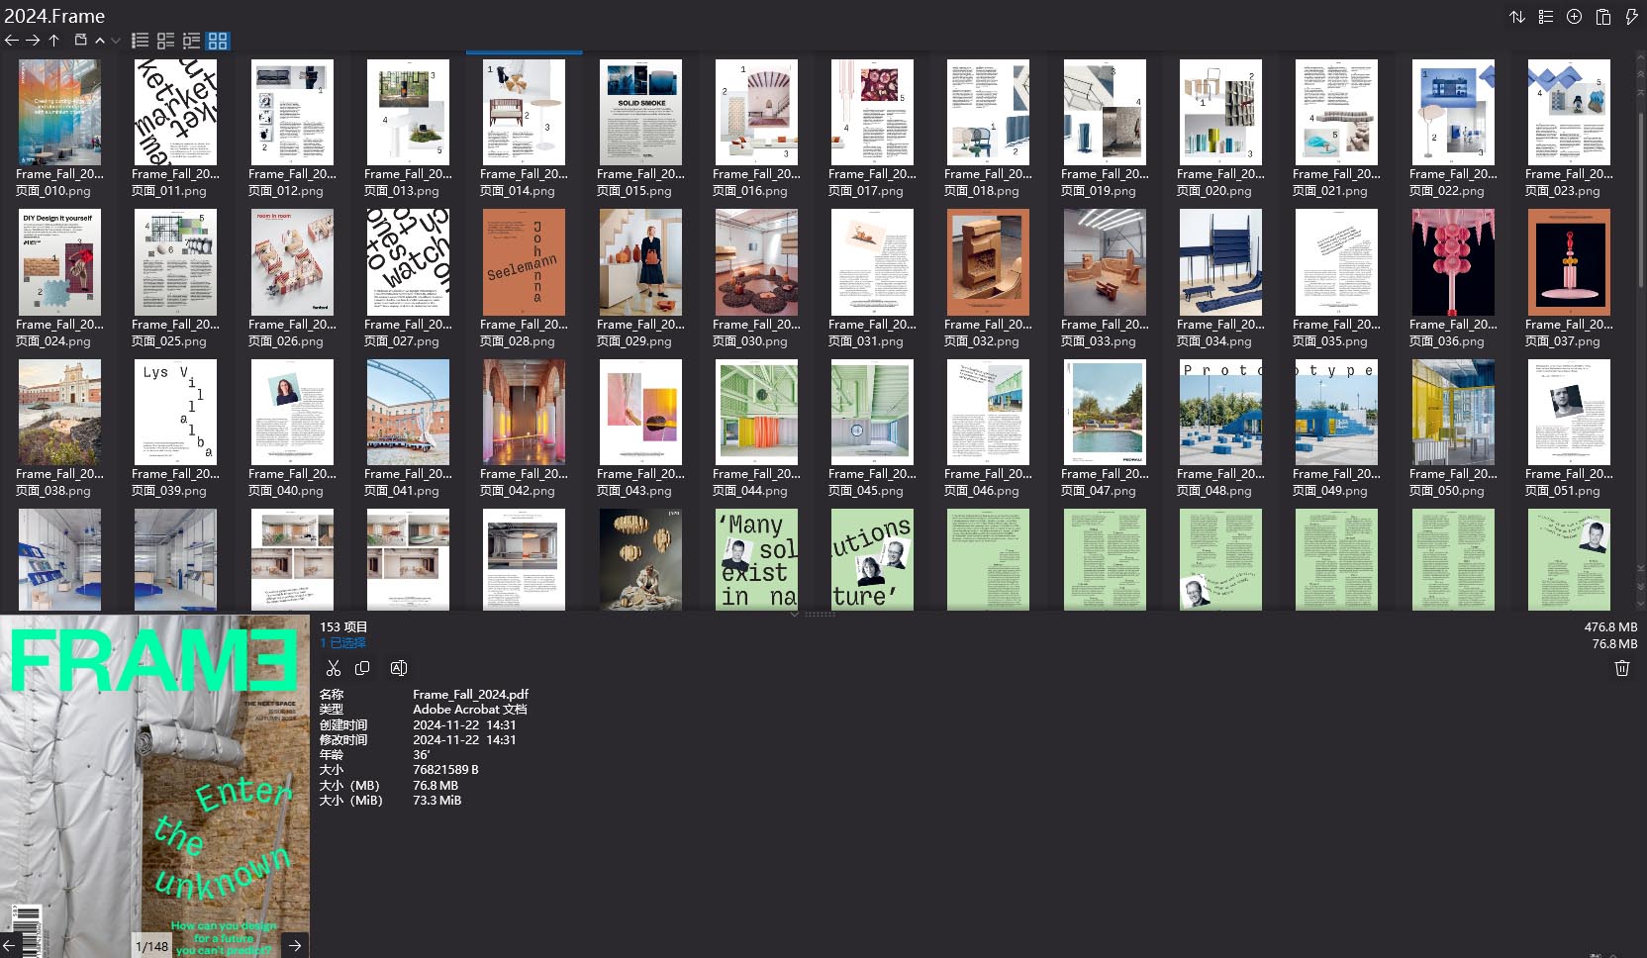The height and width of the screenshot is (958, 1647).
Task: Click the 2024.Frame folder title
Action: (x=54, y=16)
